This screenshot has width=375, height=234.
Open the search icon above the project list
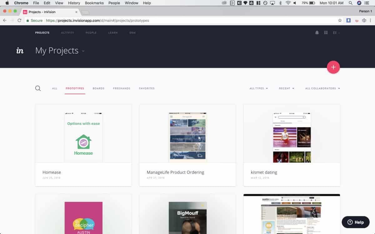(x=38, y=88)
